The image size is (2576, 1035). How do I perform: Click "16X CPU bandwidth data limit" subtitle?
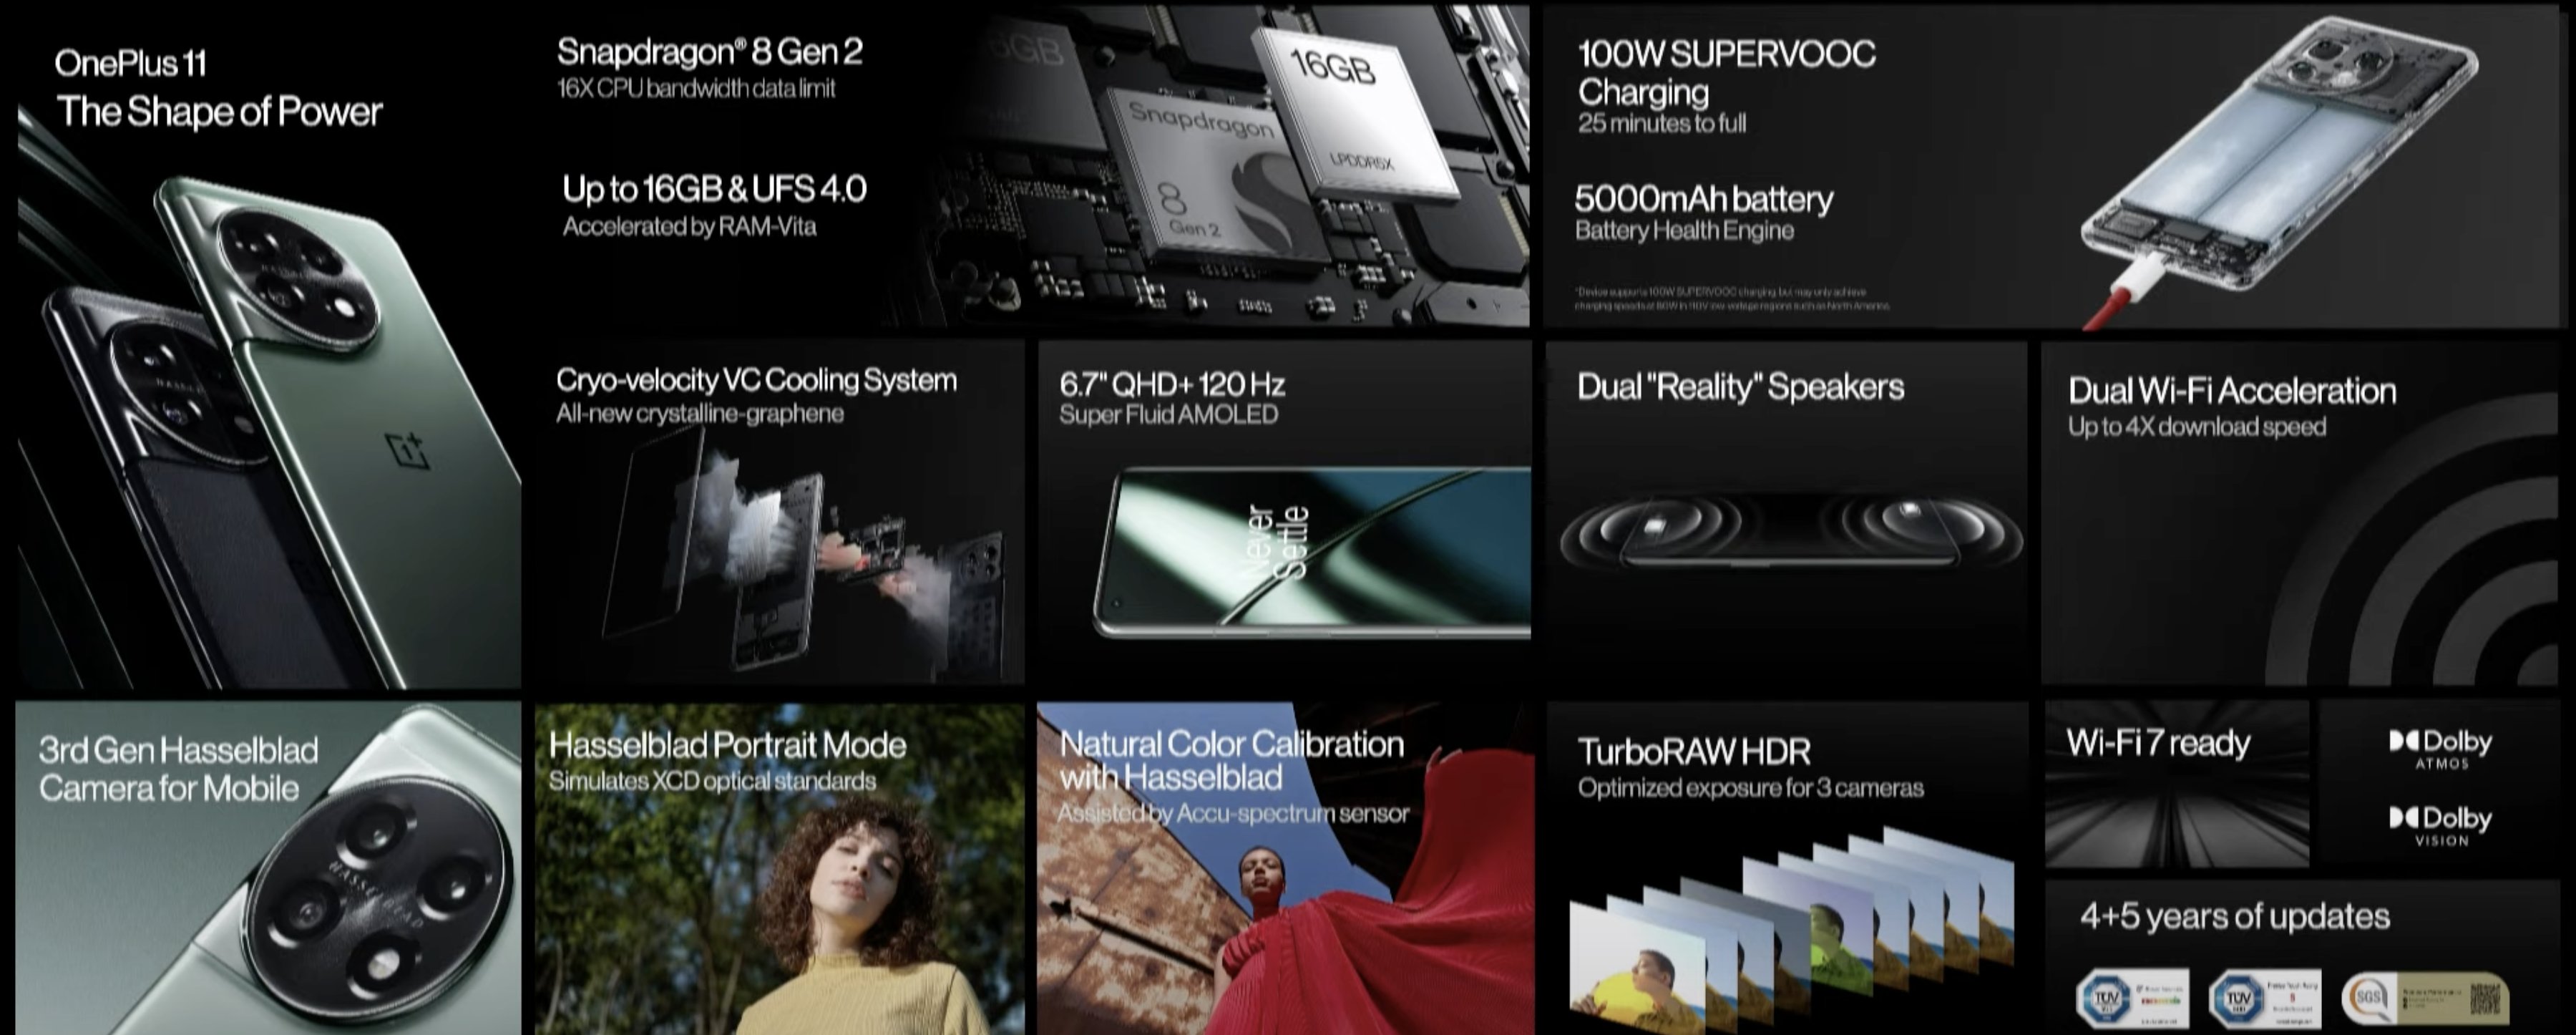[x=696, y=88]
